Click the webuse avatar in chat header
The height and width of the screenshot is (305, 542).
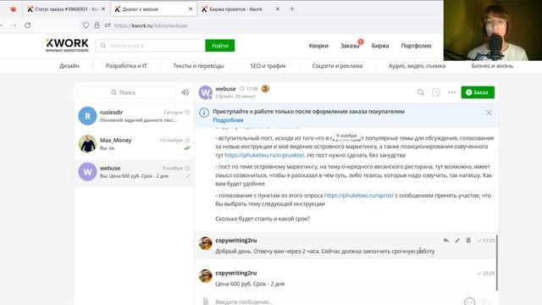coord(205,92)
